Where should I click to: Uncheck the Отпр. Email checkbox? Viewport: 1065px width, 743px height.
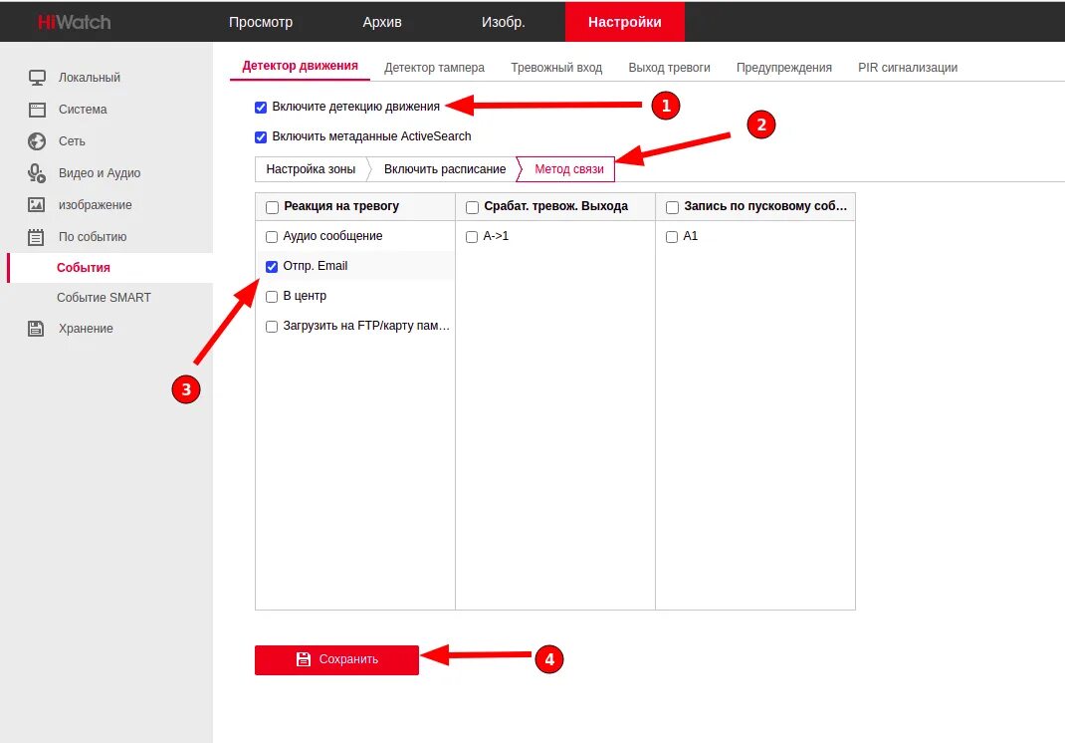(272, 267)
